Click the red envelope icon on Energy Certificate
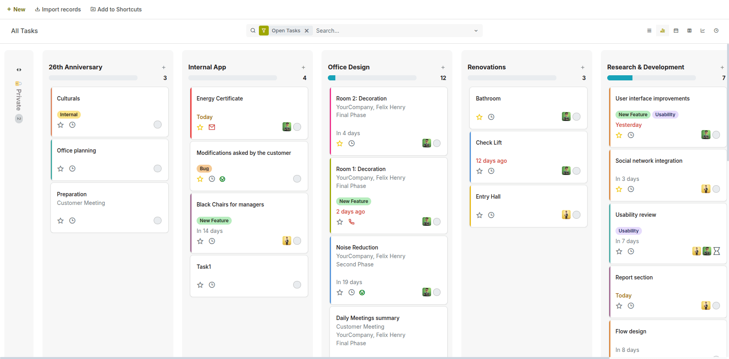Image resolution: width=729 pixels, height=359 pixels. click(212, 127)
